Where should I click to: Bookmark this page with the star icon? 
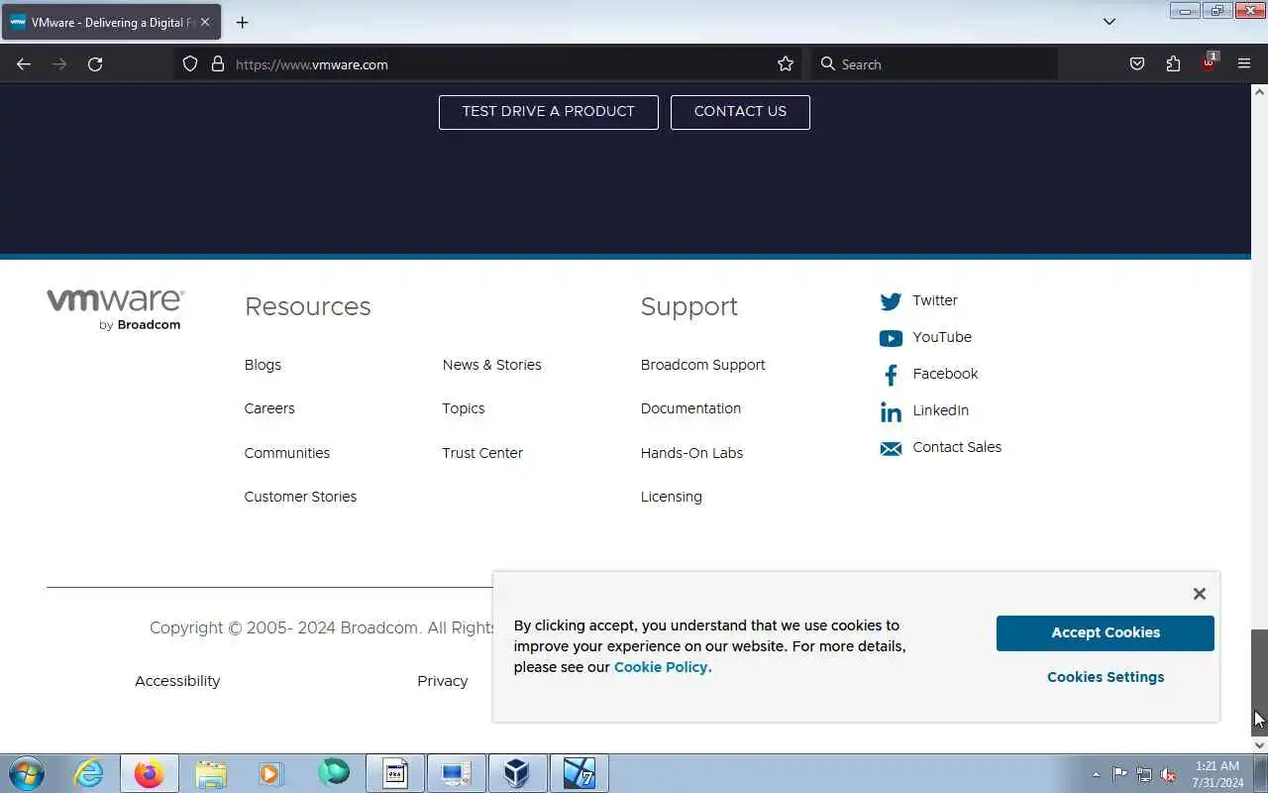point(786,64)
